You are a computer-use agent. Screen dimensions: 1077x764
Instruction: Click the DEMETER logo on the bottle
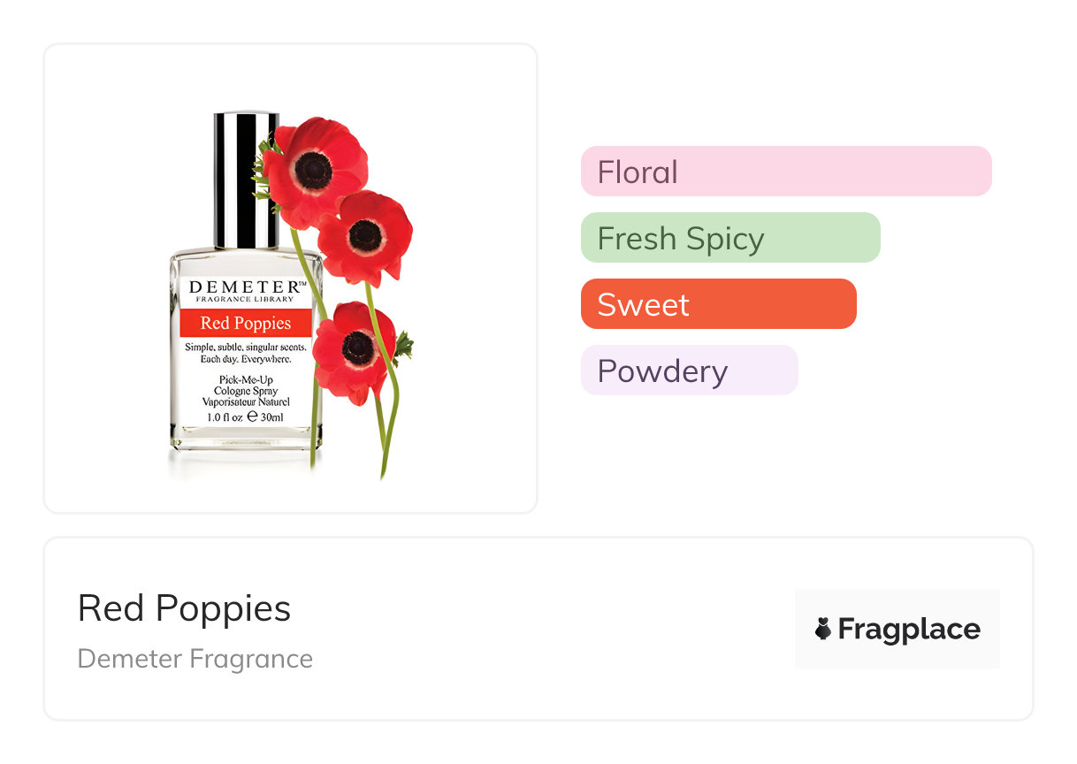(x=247, y=286)
